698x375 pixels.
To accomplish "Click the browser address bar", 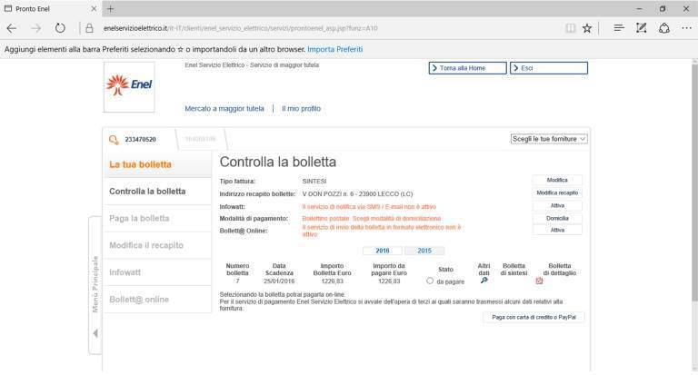I will coord(327,28).
